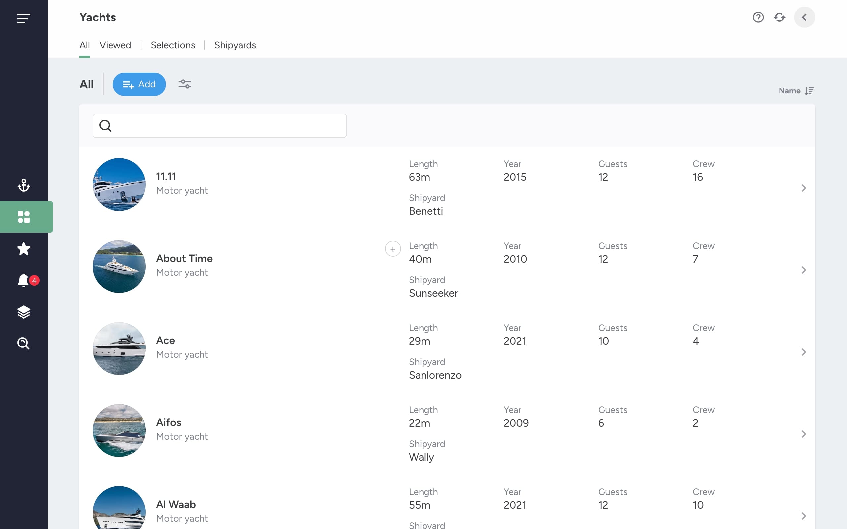Expand the 11.11 yacht row chevron
Viewport: 847px width, 529px height.
804,188
